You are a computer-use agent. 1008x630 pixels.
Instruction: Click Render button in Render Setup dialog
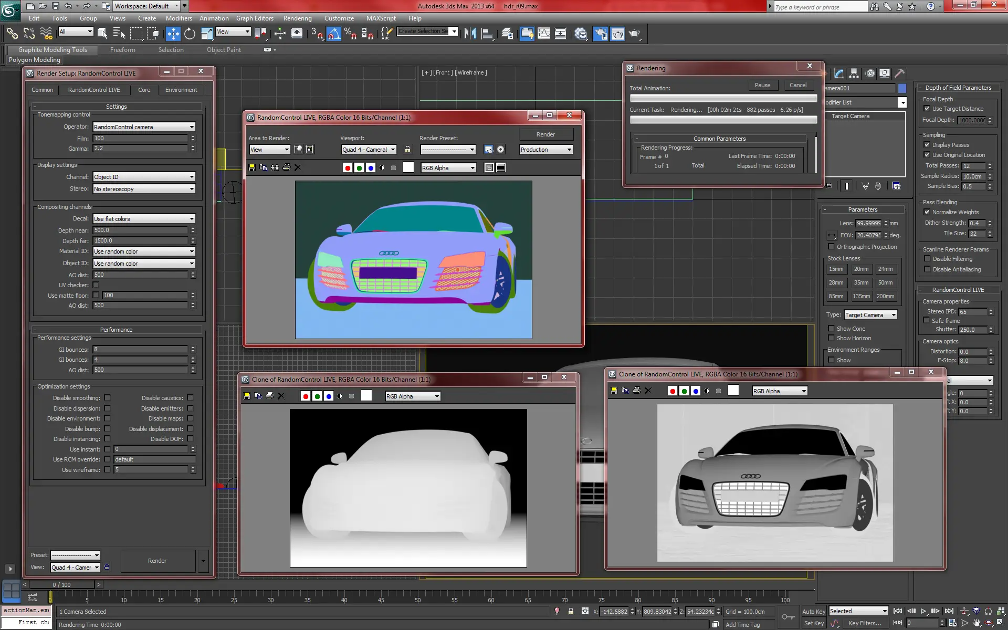(157, 561)
